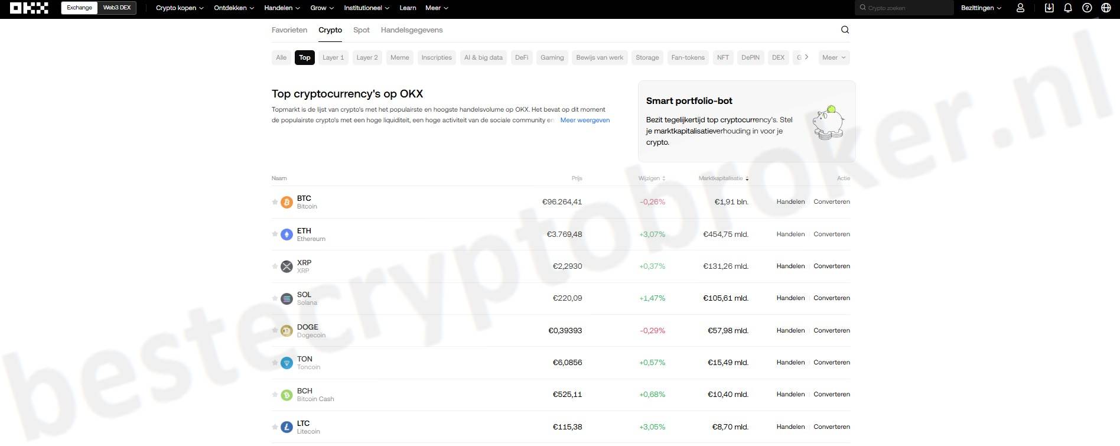Image resolution: width=1120 pixels, height=446 pixels.
Task: Toggle favorite star for ETH
Action: coord(275,235)
